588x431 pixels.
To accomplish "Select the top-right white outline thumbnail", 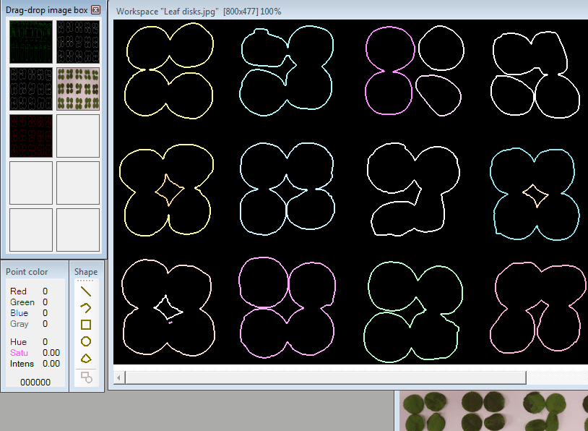I will pyautogui.click(x=77, y=42).
